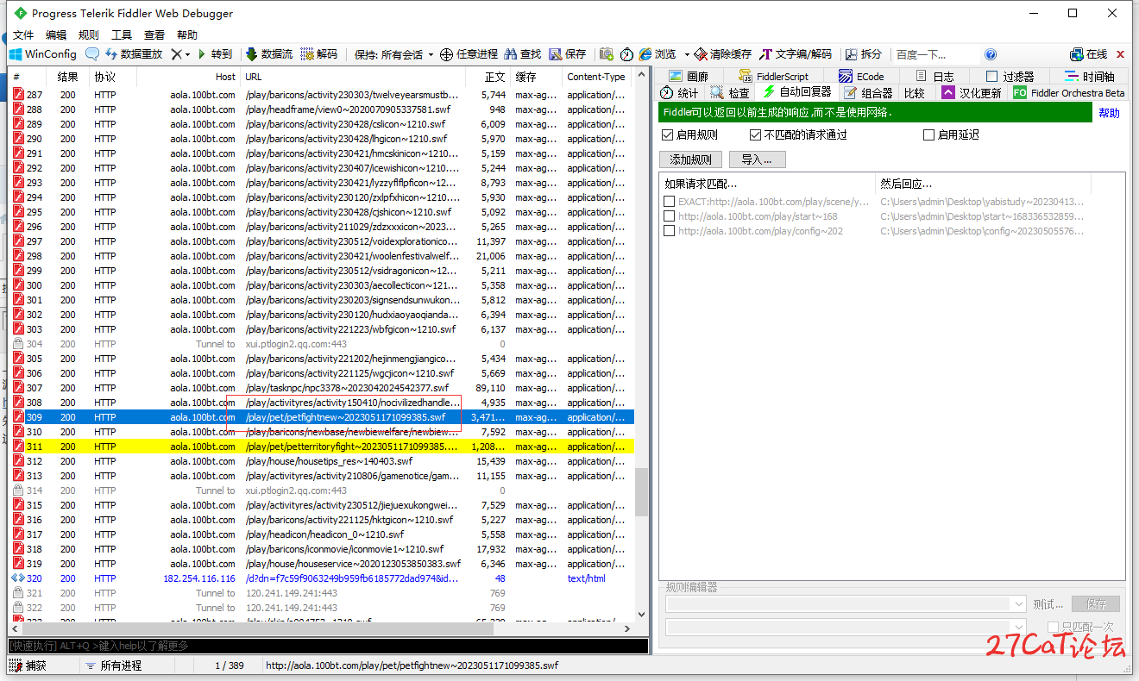Close the toolbar with red X
1139x681 pixels.
tap(1121, 53)
